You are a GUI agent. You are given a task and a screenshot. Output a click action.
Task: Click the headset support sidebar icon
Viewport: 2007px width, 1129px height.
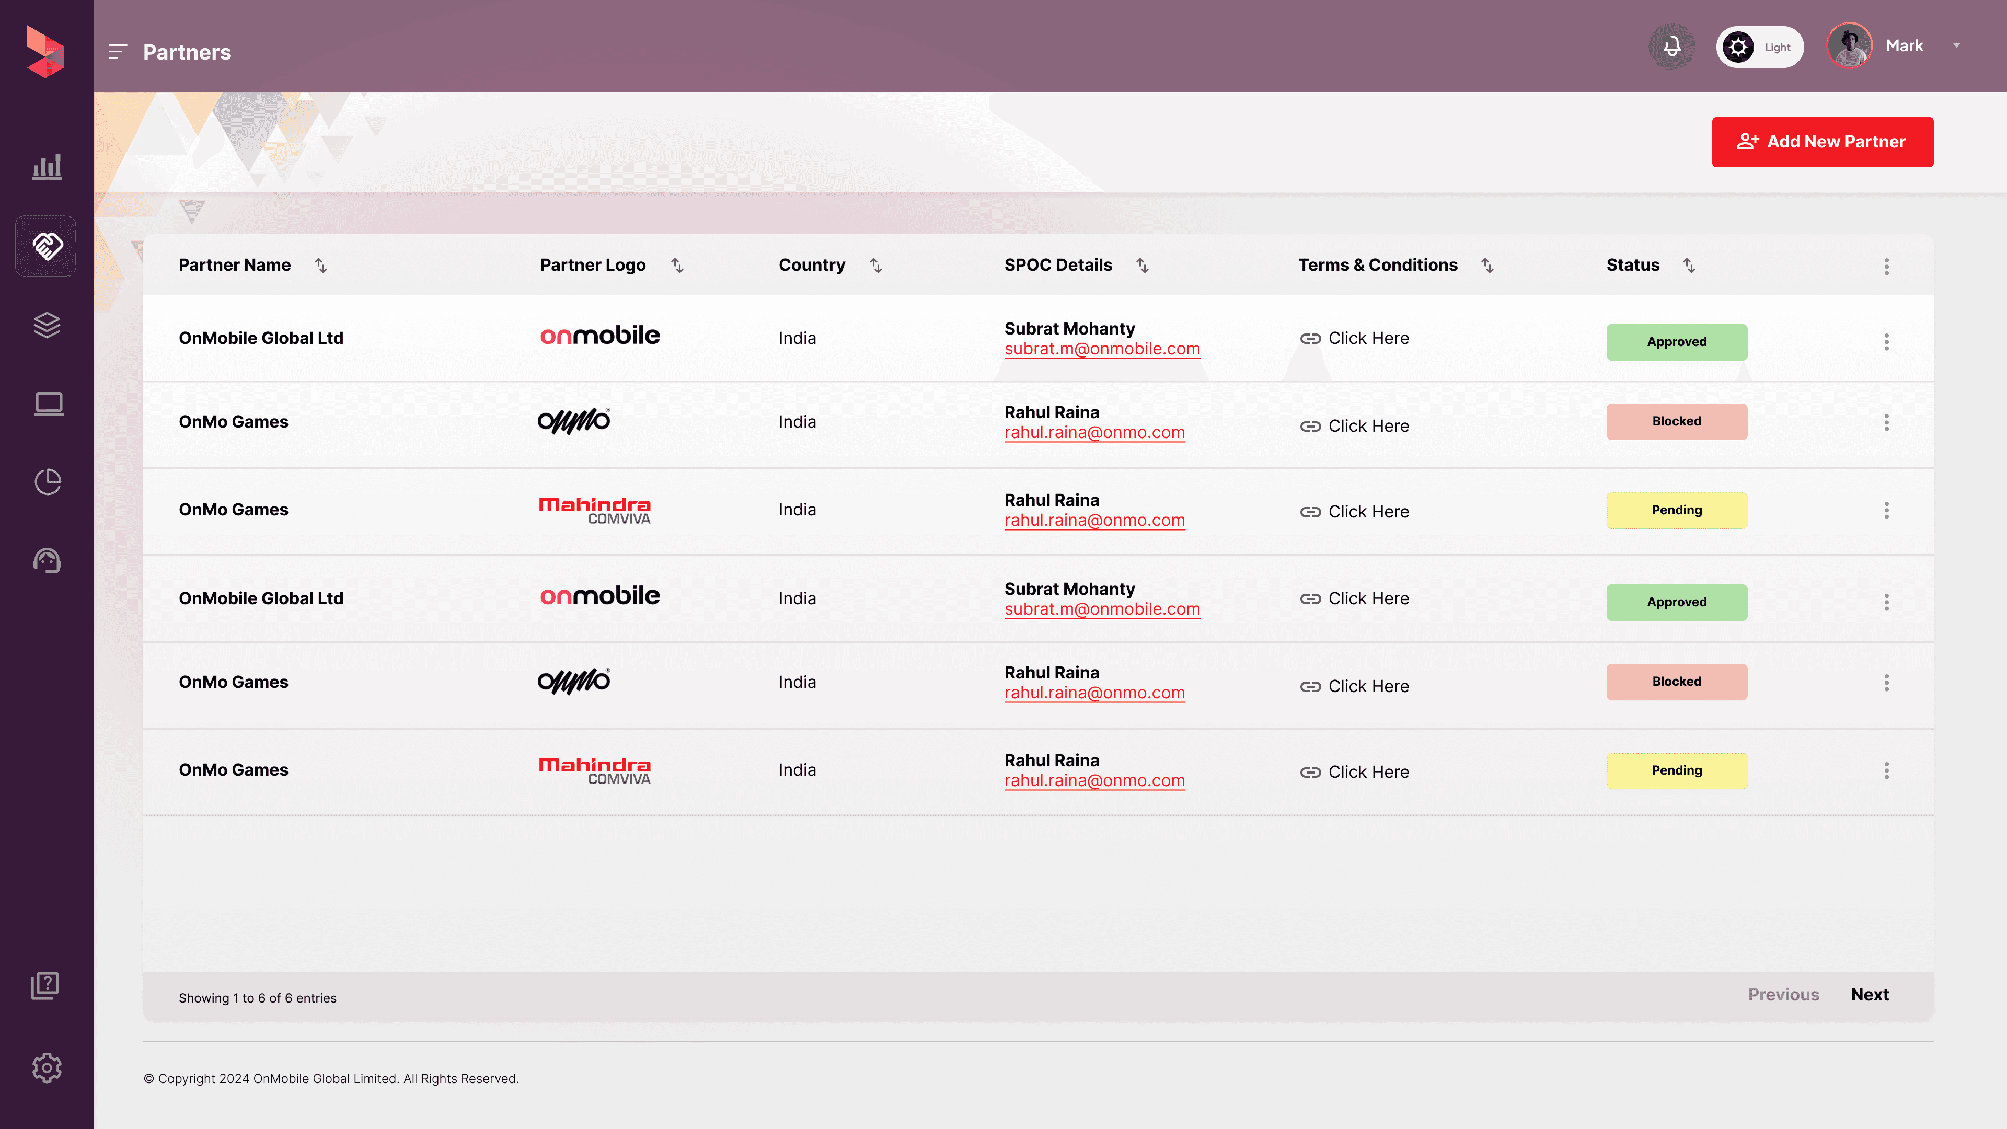pos(47,560)
